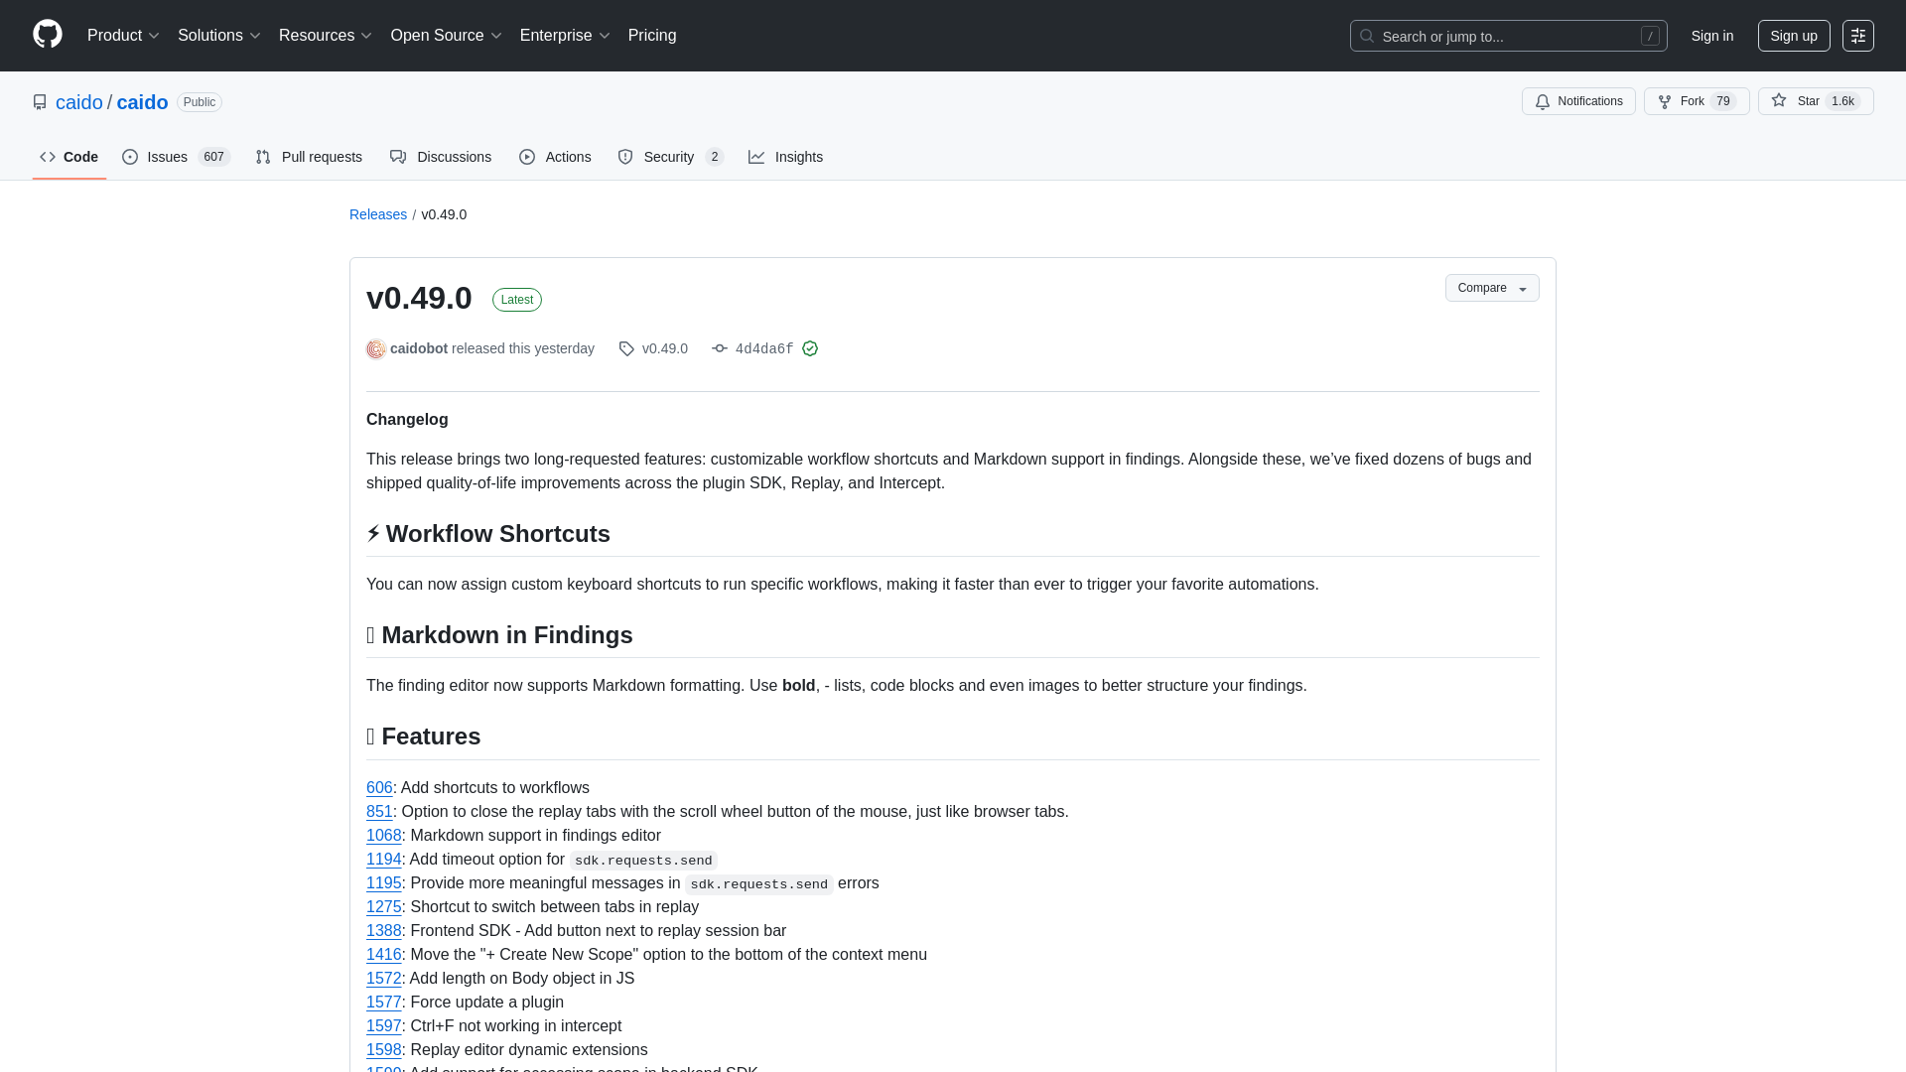Screen dimensions: 1906x1072
Task: Switch to the Code tab
Action: (x=69, y=157)
